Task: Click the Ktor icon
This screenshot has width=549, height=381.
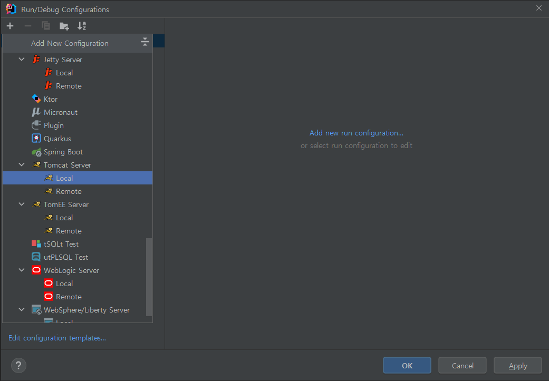Action: pos(36,99)
